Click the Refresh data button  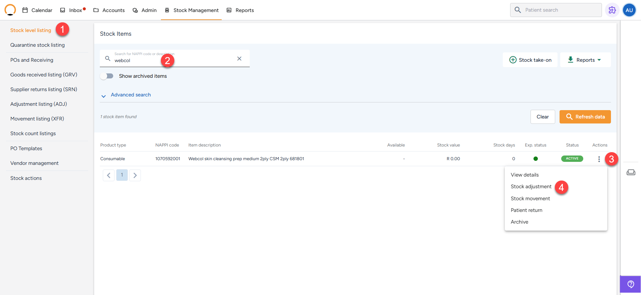click(x=585, y=117)
